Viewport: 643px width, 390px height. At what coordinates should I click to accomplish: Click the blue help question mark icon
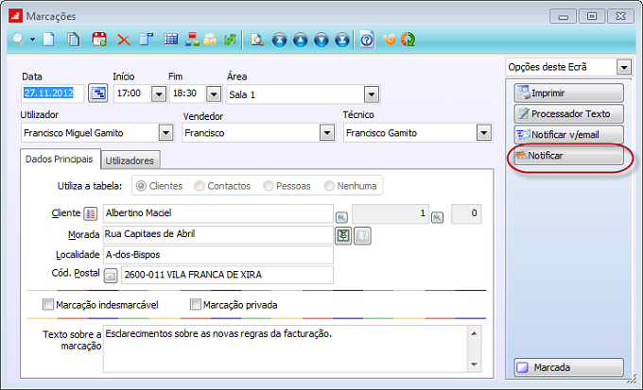367,39
